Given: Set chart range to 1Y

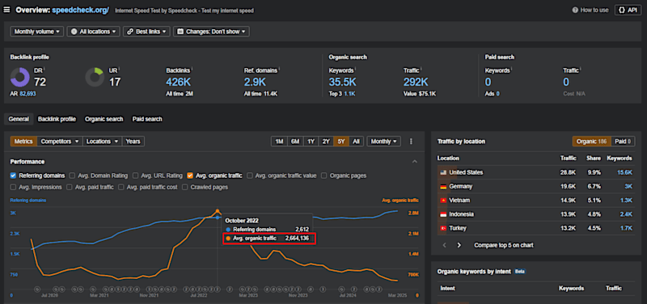Looking at the screenshot, I should coord(311,141).
